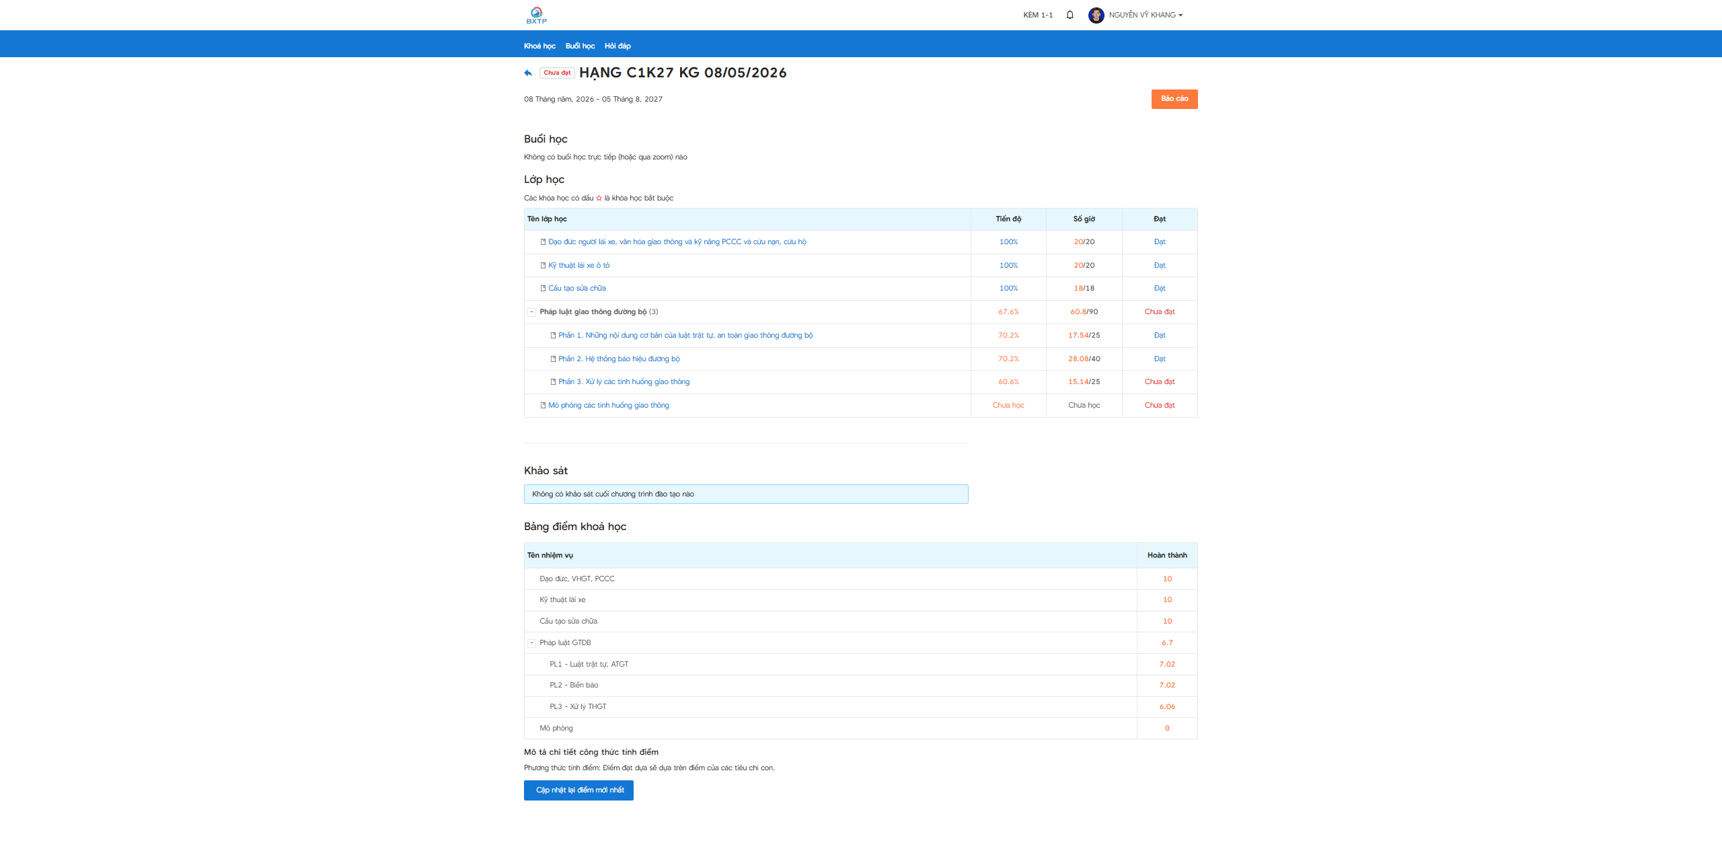The height and width of the screenshot is (855, 1722).
Task: Click the 60.6% progress of Phần 3
Action: [x=1008, y=381]
